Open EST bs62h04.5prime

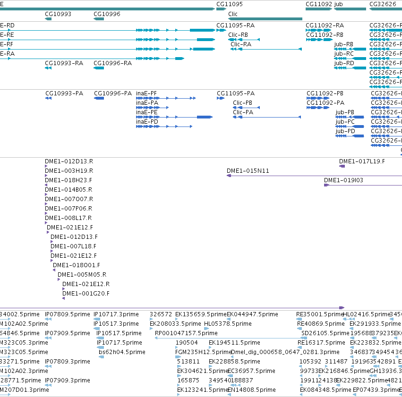(102, 357)
